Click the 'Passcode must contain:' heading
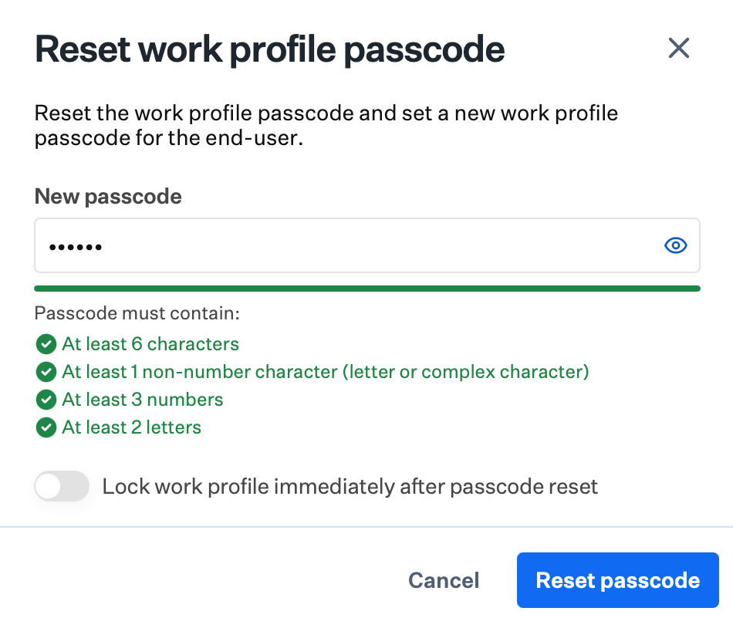This screenshot has height=628, width=733. pyautogui.click(x=137, y=315)
